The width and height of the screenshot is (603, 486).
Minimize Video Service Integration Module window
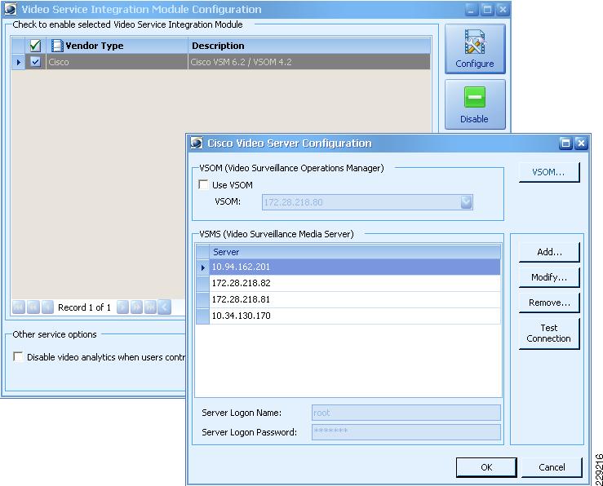pyautogui.click(x=472, y=9)
